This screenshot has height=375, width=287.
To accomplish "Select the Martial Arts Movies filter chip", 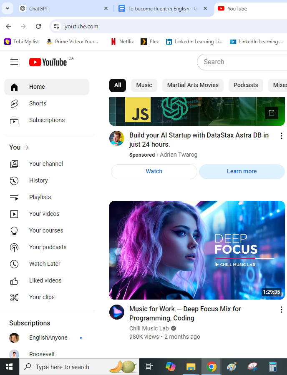I will tap(193, 85).
